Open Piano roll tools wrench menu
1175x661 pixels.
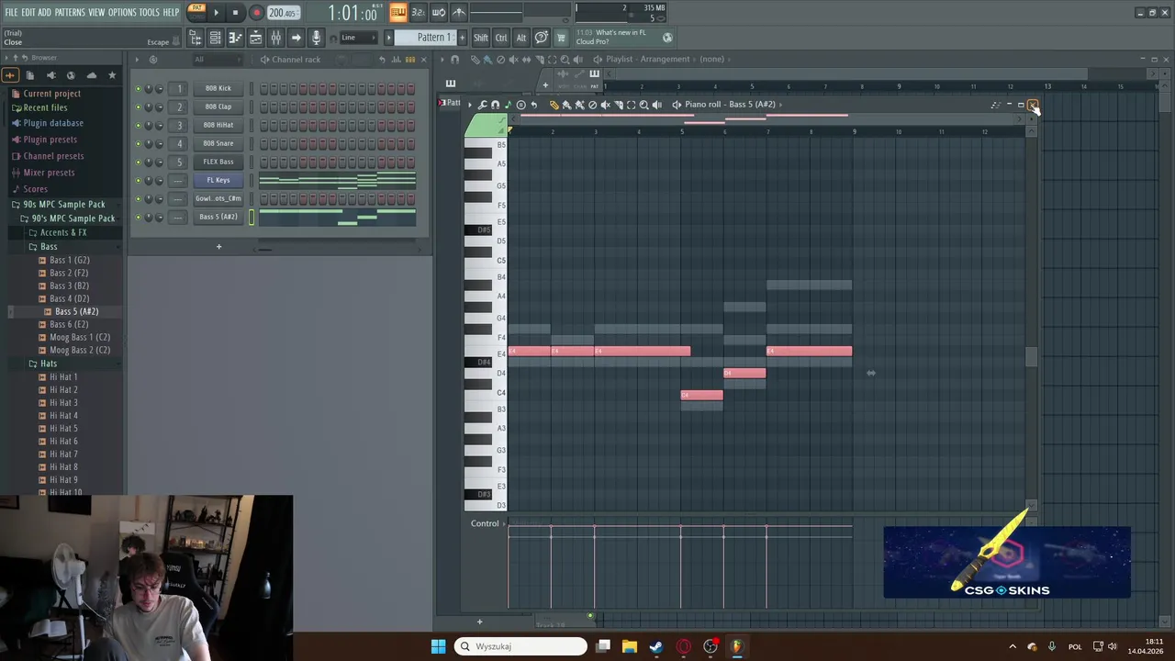(x=482, y=105)
